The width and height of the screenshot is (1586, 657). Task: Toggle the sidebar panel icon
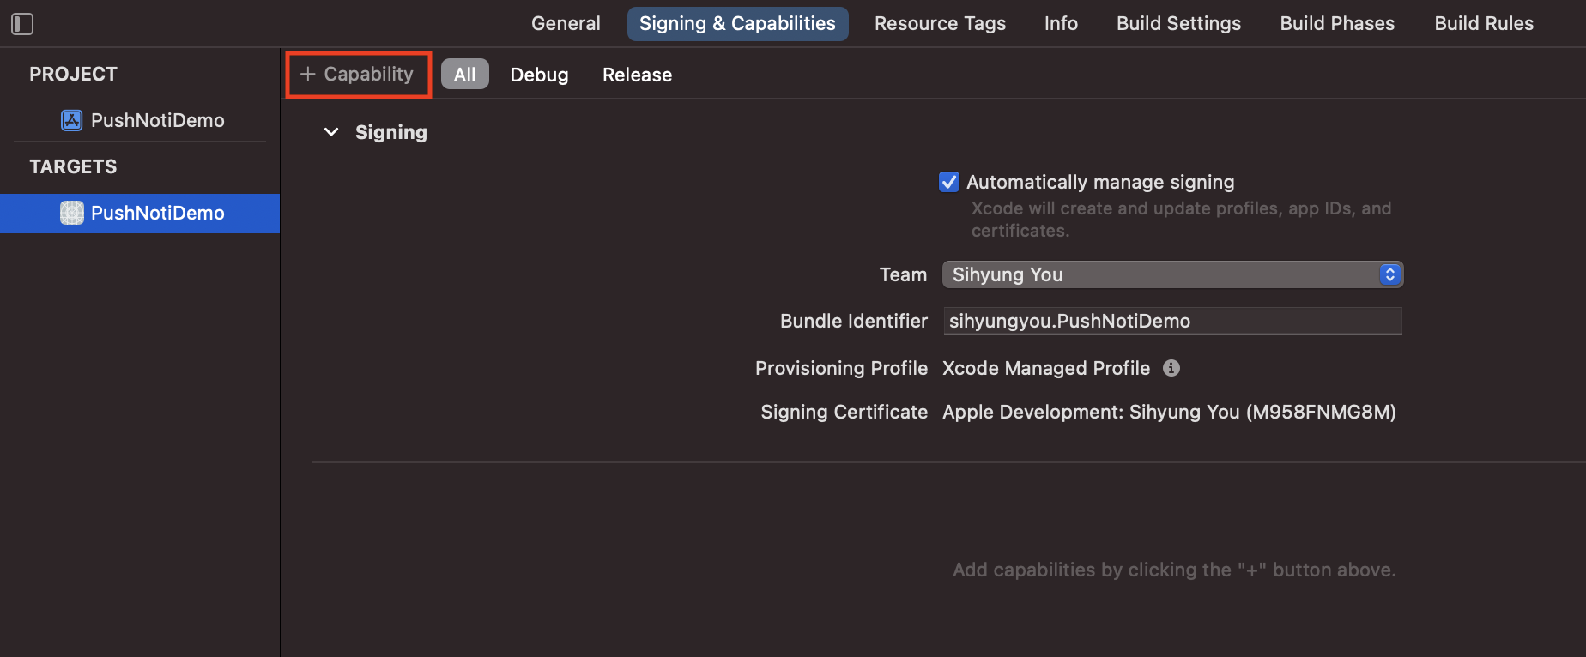22,24
